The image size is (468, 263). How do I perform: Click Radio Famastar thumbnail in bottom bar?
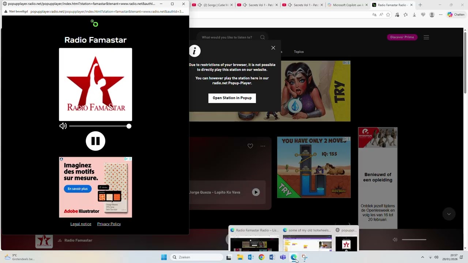pos(44,241)
